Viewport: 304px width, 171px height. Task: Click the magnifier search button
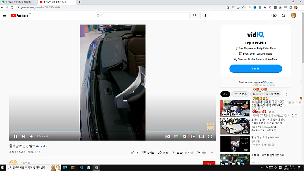[195, 16]
